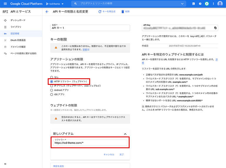Select HTTP リファラー（ウェブサイト） radio option
Viewport: 226px width, 168px height.
point(51,82)
